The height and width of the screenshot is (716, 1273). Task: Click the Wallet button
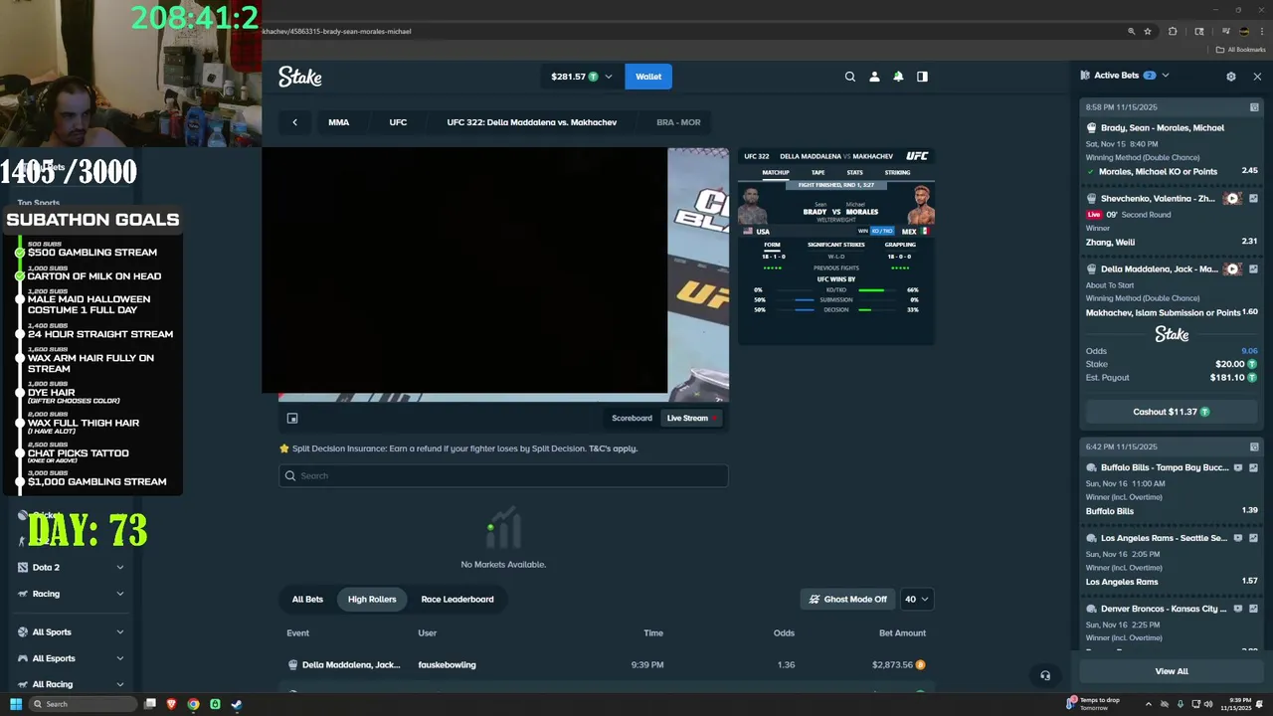tap(648, 77)
